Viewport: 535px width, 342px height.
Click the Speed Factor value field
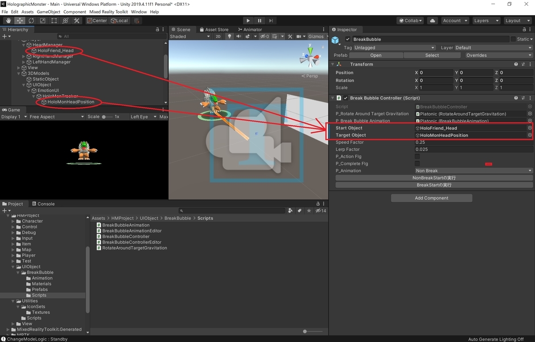click(473, 142)
